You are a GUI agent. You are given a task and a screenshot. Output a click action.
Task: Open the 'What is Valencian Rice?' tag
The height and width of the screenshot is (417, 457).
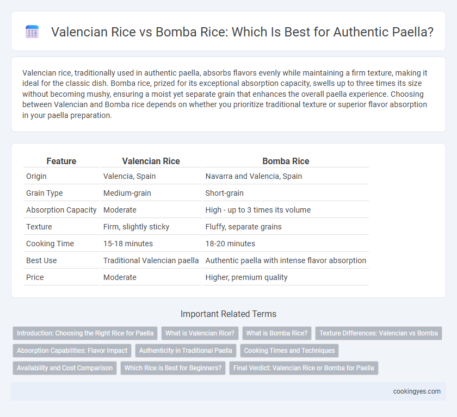(200, 333)
